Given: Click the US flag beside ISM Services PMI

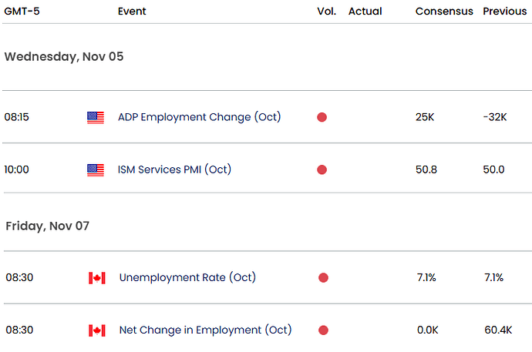Looking at the screenshot, I should click(x=96, y=170).
